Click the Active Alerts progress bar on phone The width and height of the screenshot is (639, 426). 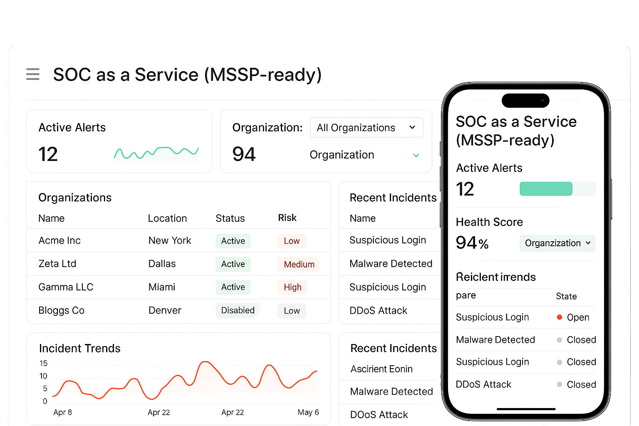[x=557, y=189]
